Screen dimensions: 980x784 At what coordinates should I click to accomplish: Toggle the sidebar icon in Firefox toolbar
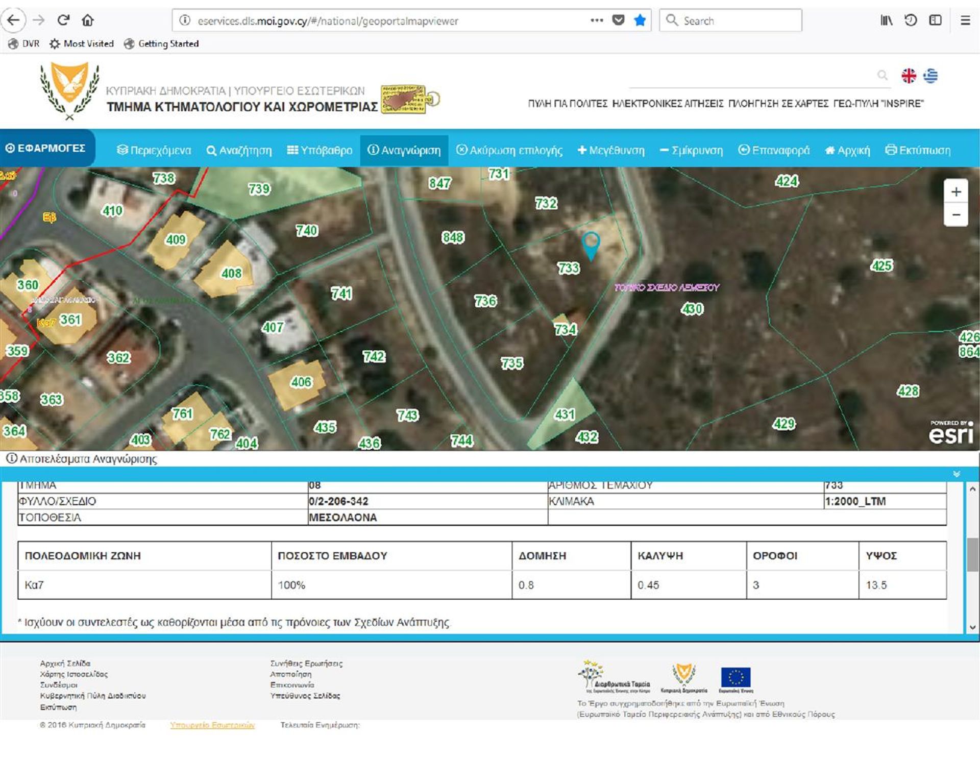(935, 20)
